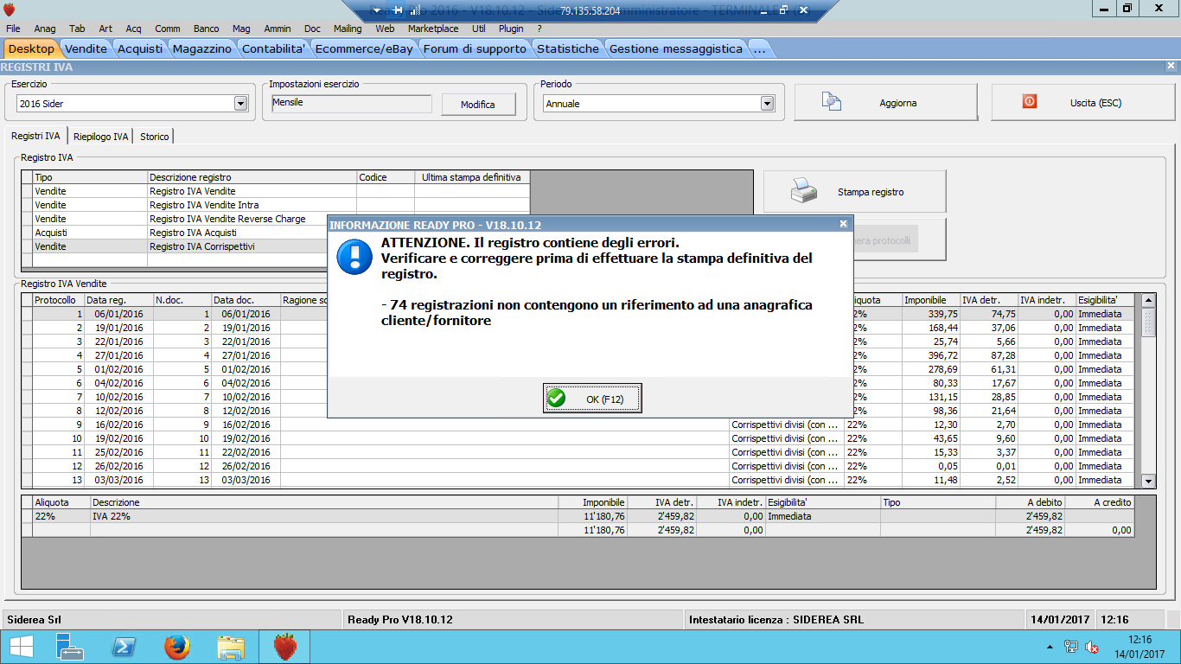
Task: Switch to the Contabilita' tab
Action: pyautogui.click(x=274, y=48)
